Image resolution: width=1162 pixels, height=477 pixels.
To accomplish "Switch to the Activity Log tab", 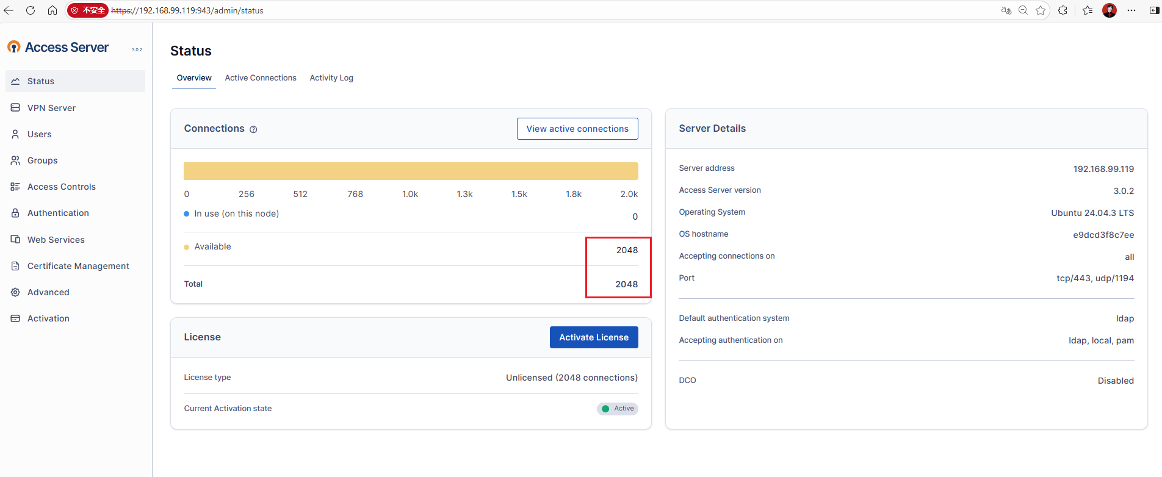I will pyautogui.click(x=331, y=78).
